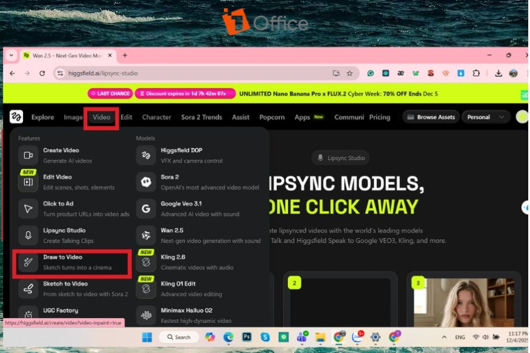The height and width of the screenshot is (353, 530).
Task: Expand the Personal workspace dropdown
Action: click(485, 117)
